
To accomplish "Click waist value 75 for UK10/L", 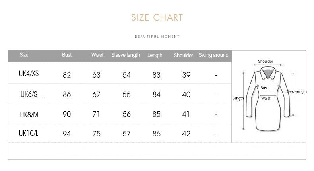I will (x=97, y=134).
